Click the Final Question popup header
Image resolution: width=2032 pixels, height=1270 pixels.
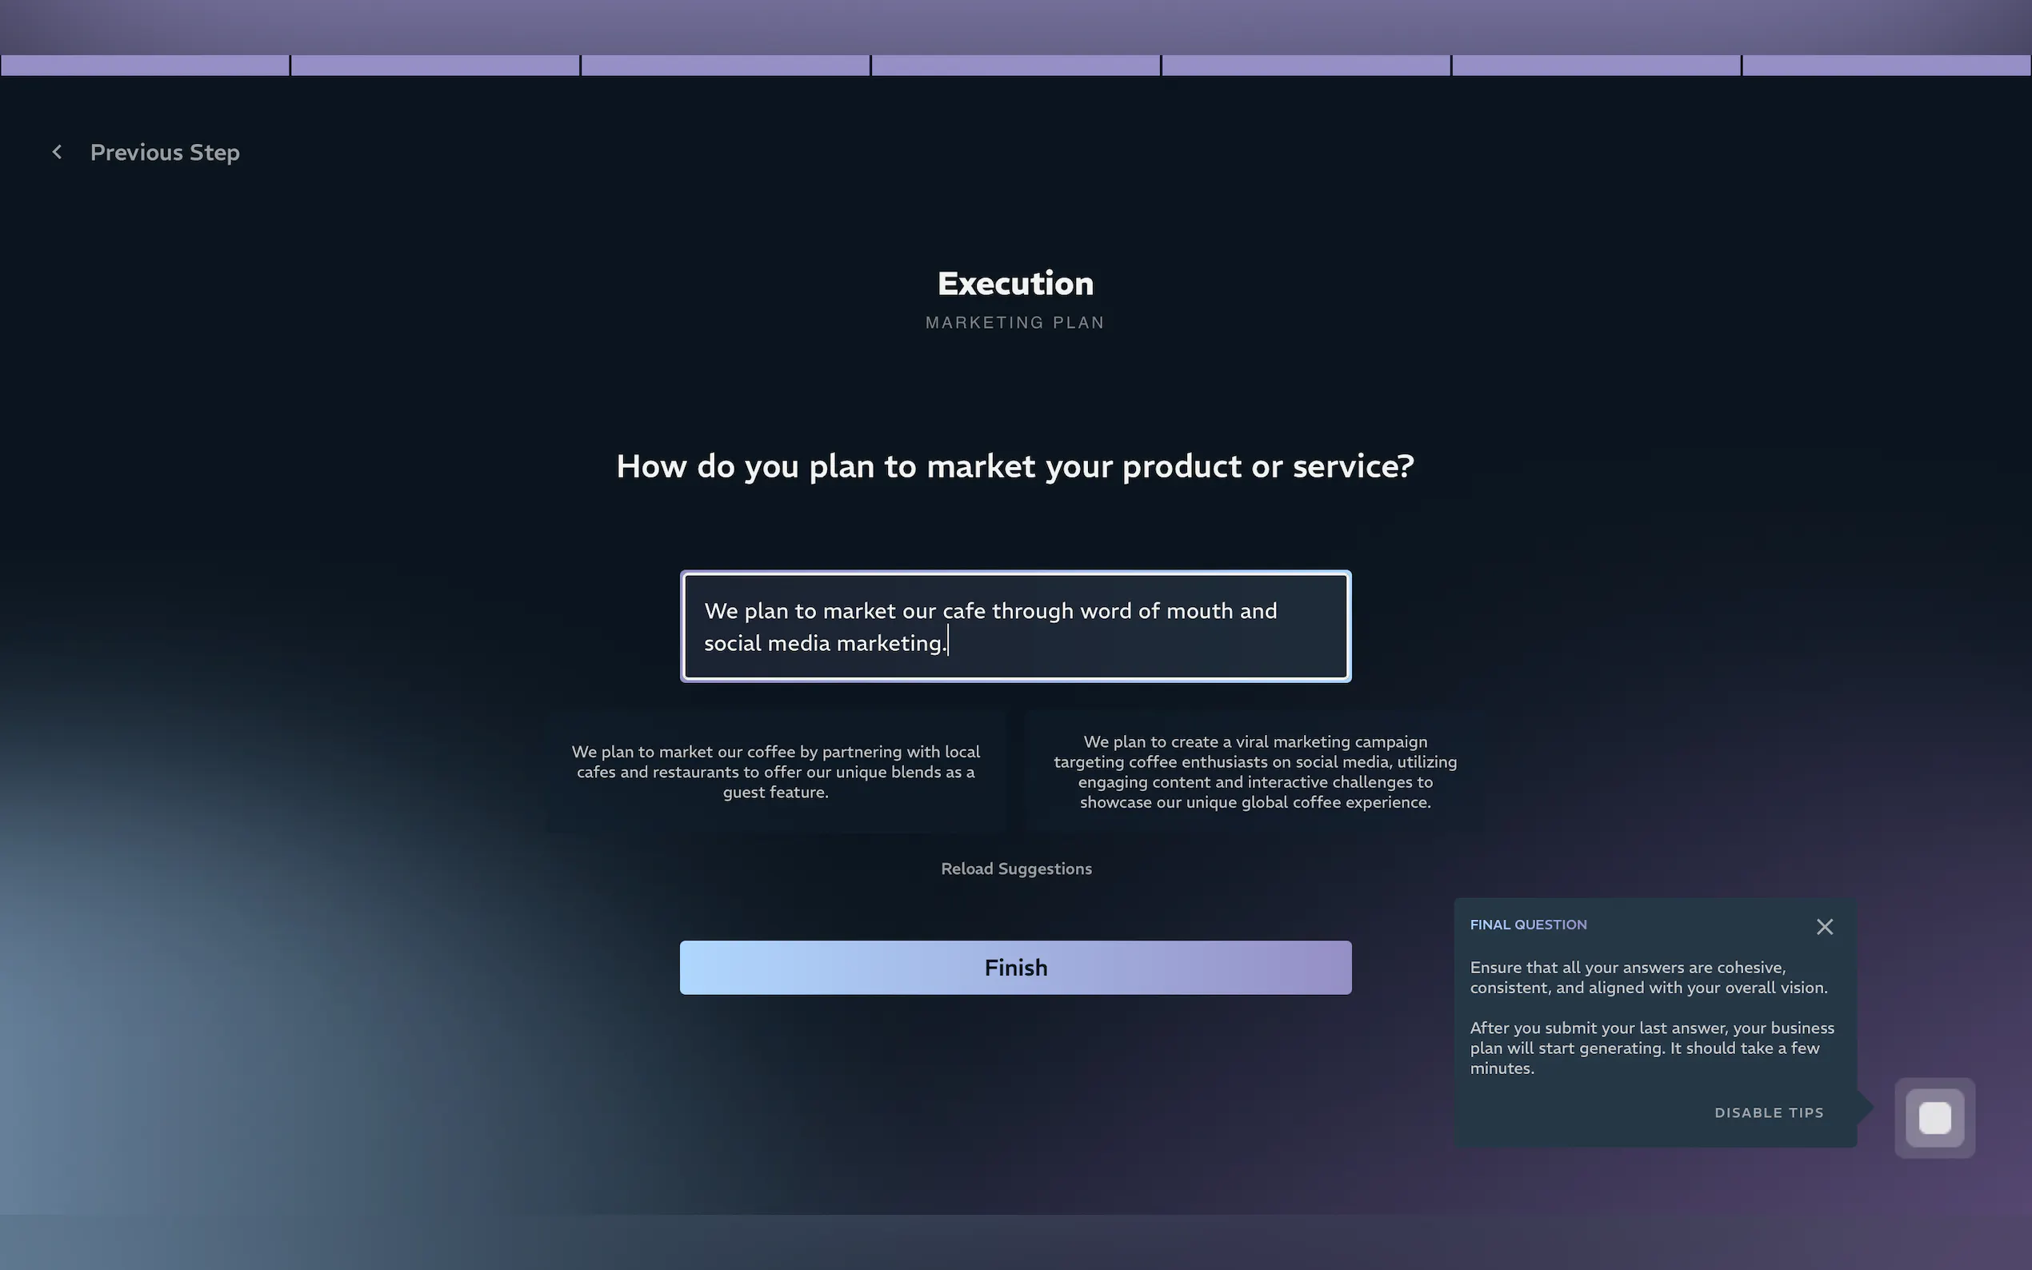1527,924
